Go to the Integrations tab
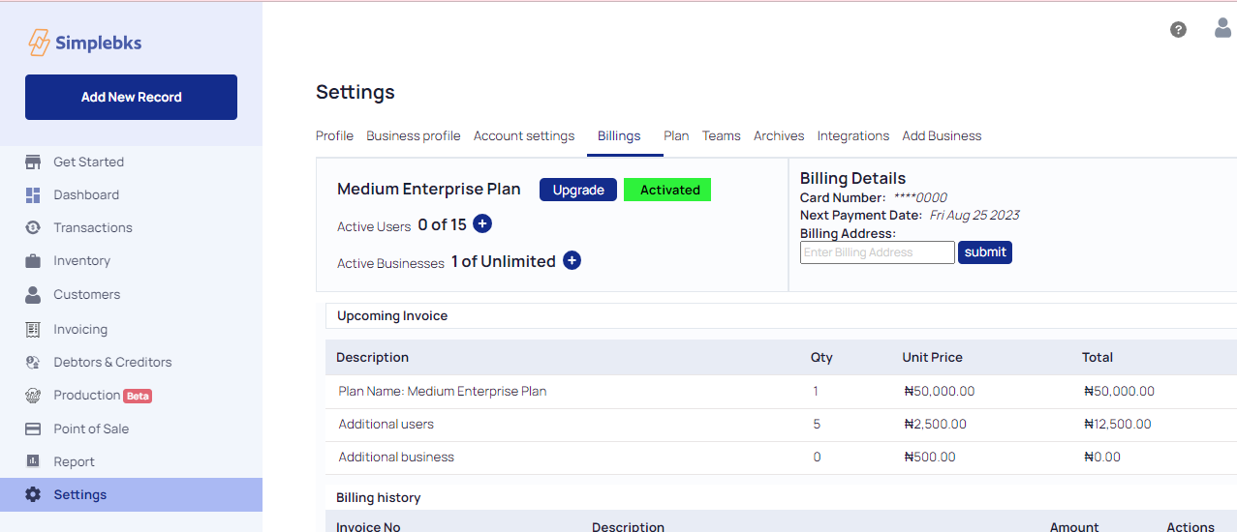1237x532 pixels. 852,135
